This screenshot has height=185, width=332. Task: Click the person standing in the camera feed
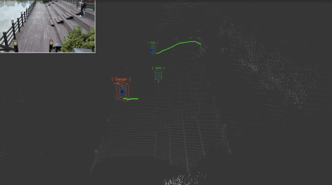click(83, 8)
